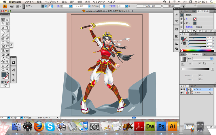Screen dimensions: 216x135
Task: Open the ファイル menu
Action: [x=29, y=2]
